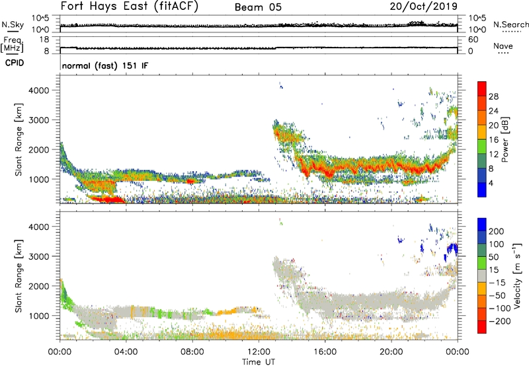Click the 'CPID' label
The width and height of the screenshot is (529, 366).
[15, 63]
